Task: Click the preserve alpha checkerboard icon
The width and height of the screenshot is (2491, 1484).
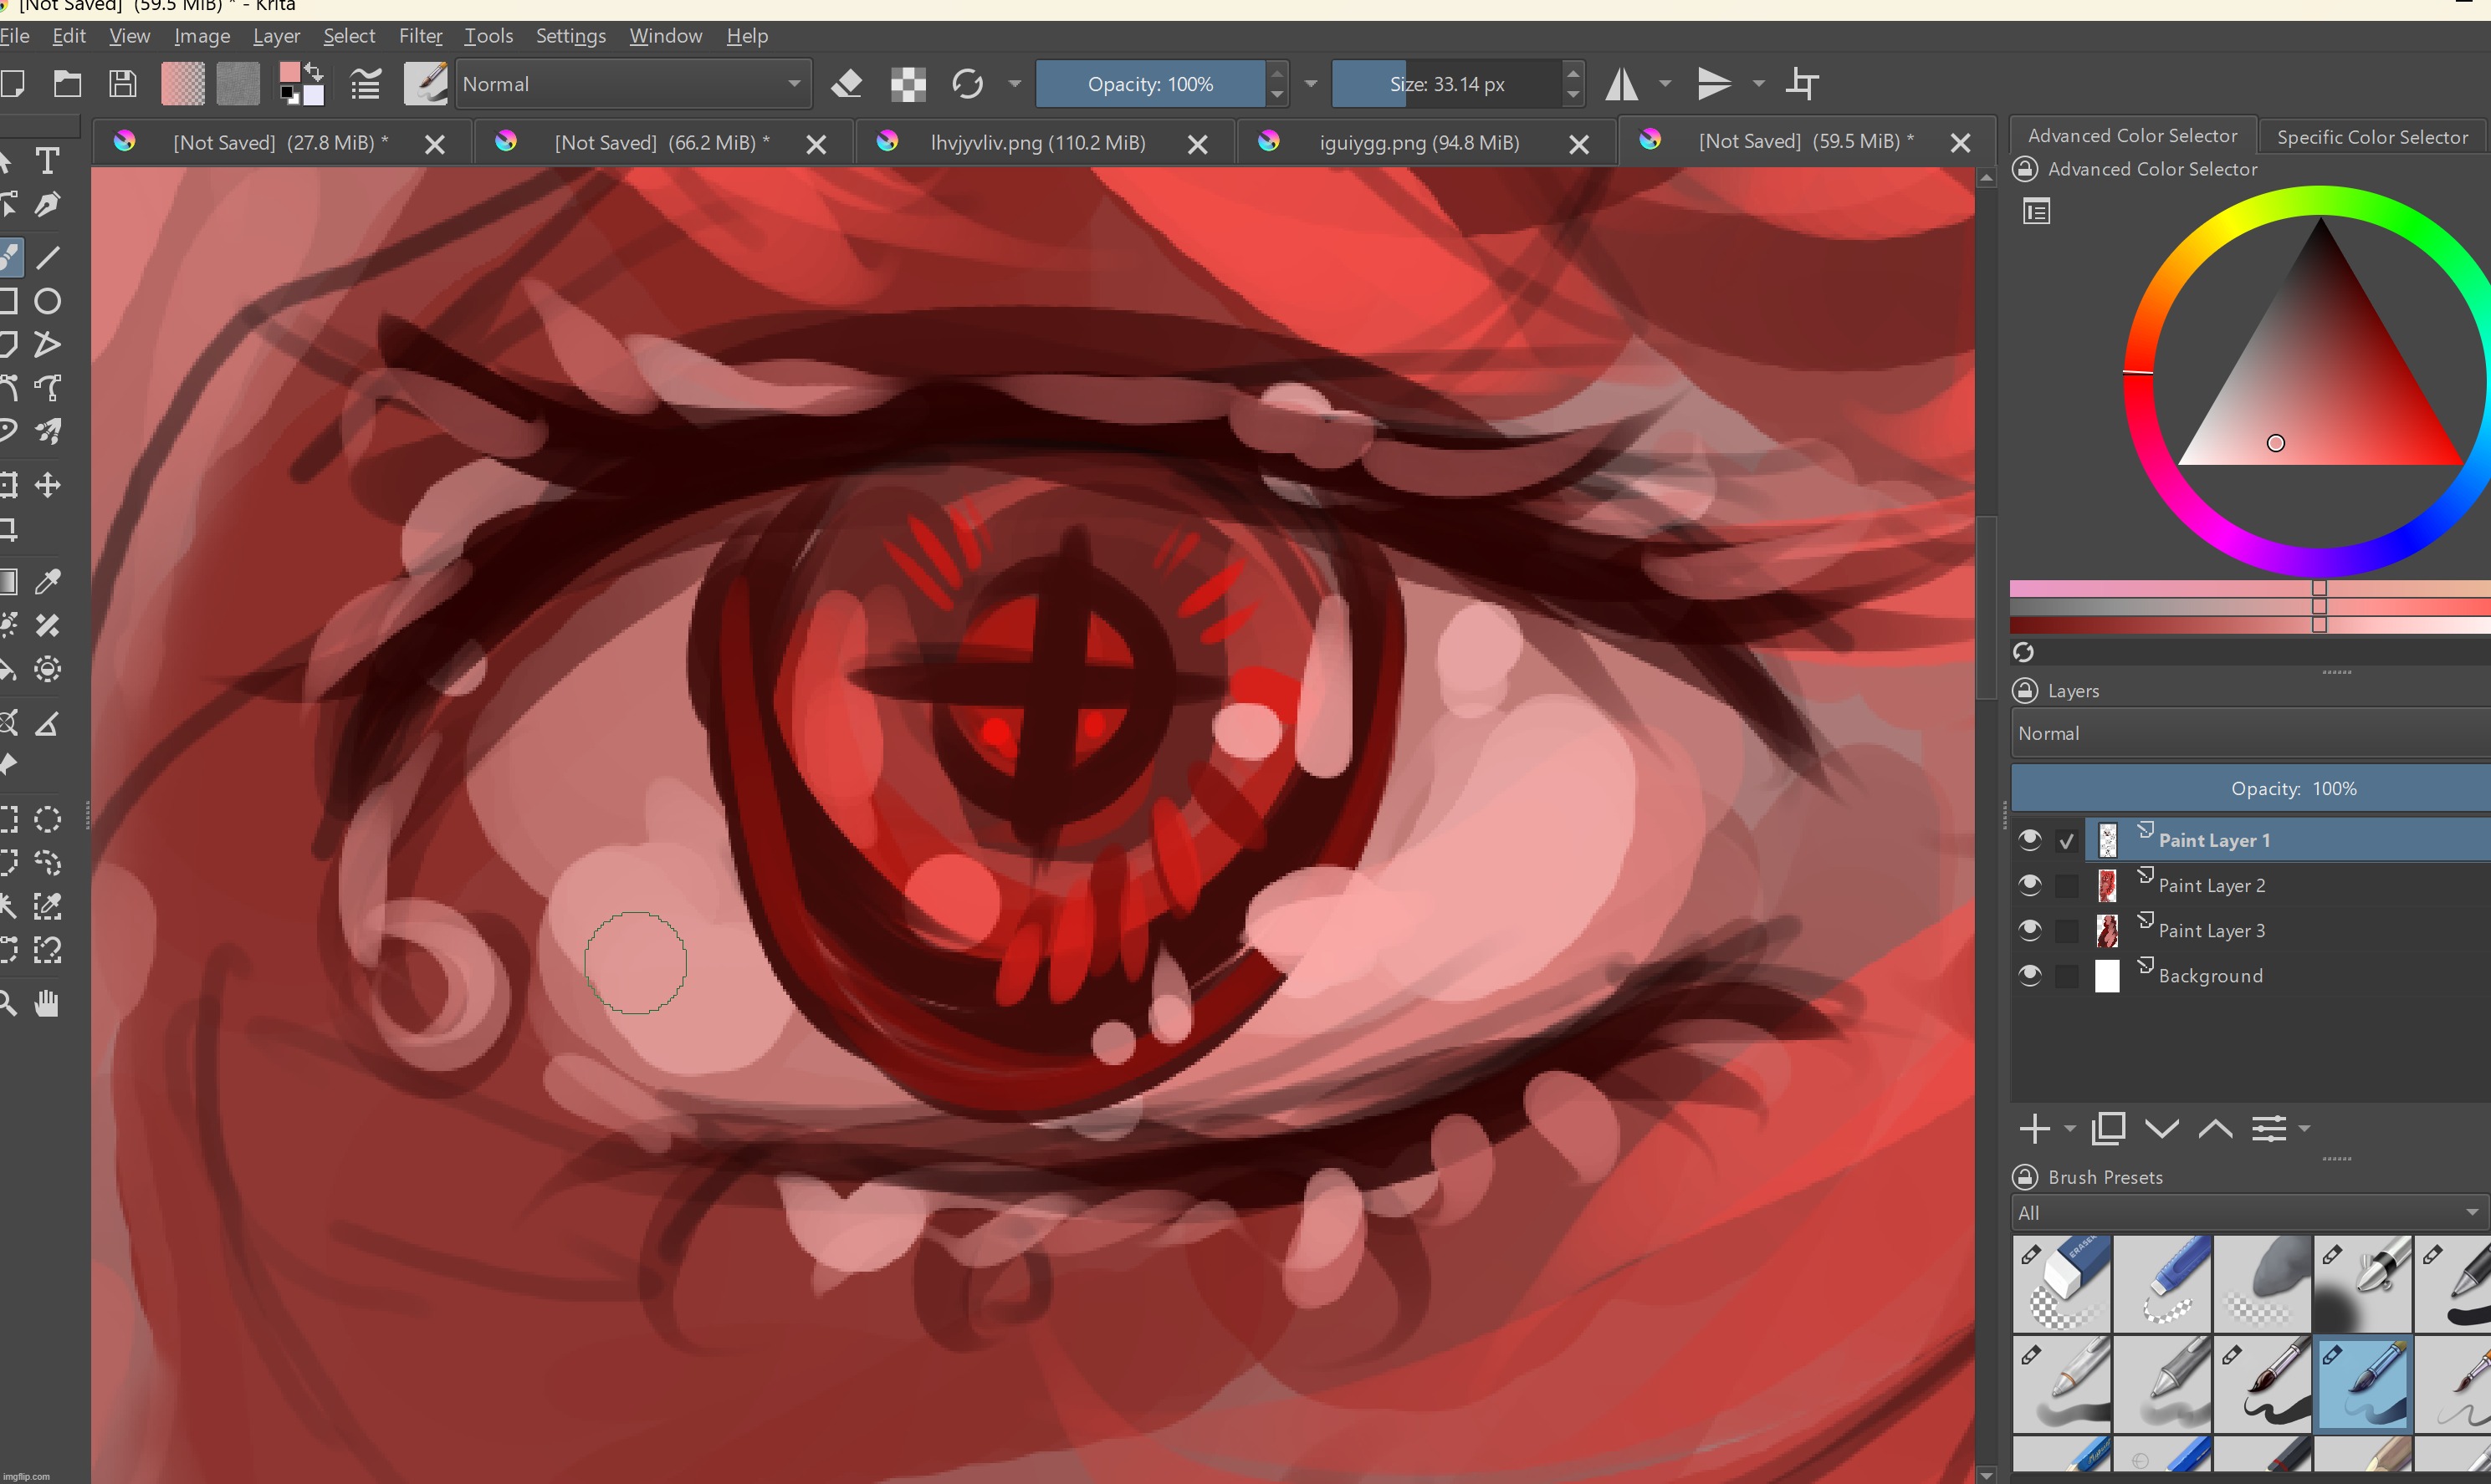Action: tap(908, 84)
